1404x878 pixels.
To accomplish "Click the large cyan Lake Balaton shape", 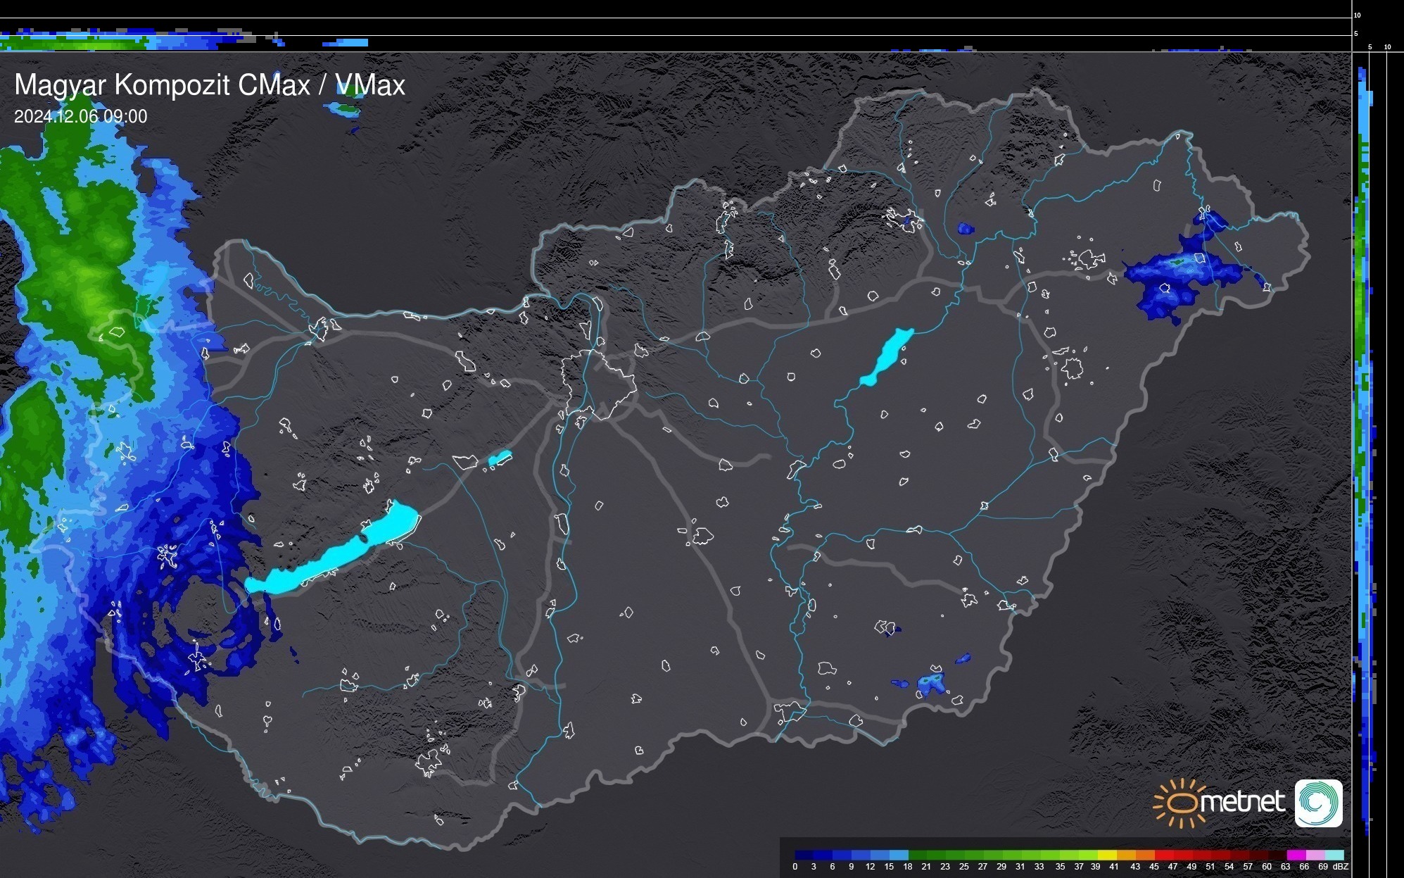I will tap(338, 556).
